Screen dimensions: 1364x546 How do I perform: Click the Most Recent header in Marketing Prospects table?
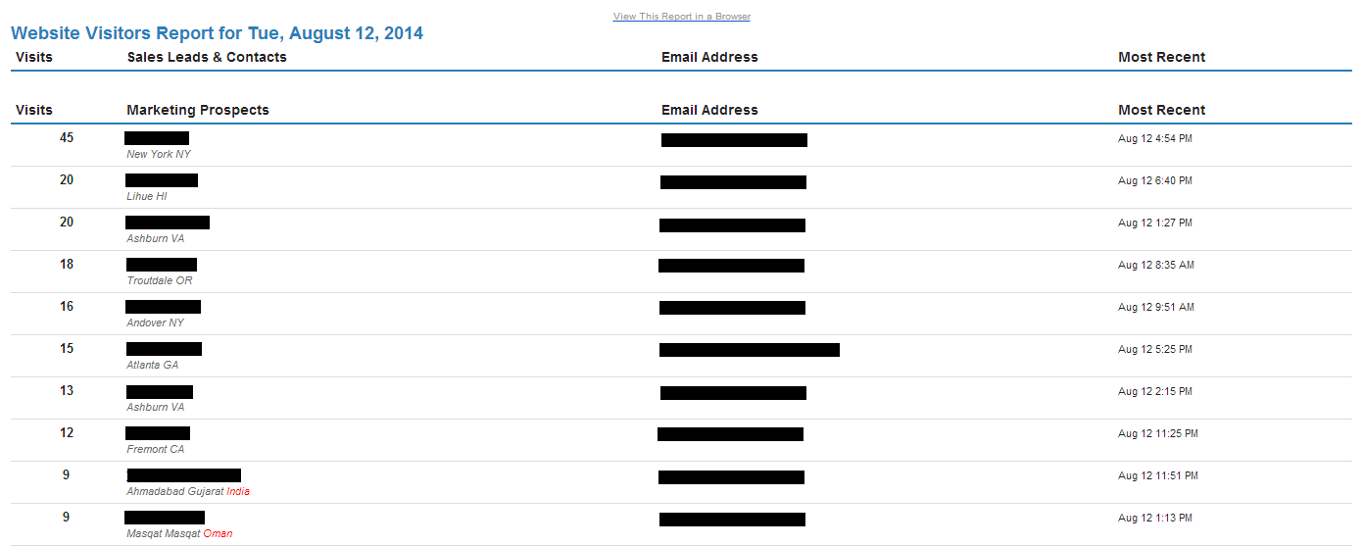pos(1162,110)
